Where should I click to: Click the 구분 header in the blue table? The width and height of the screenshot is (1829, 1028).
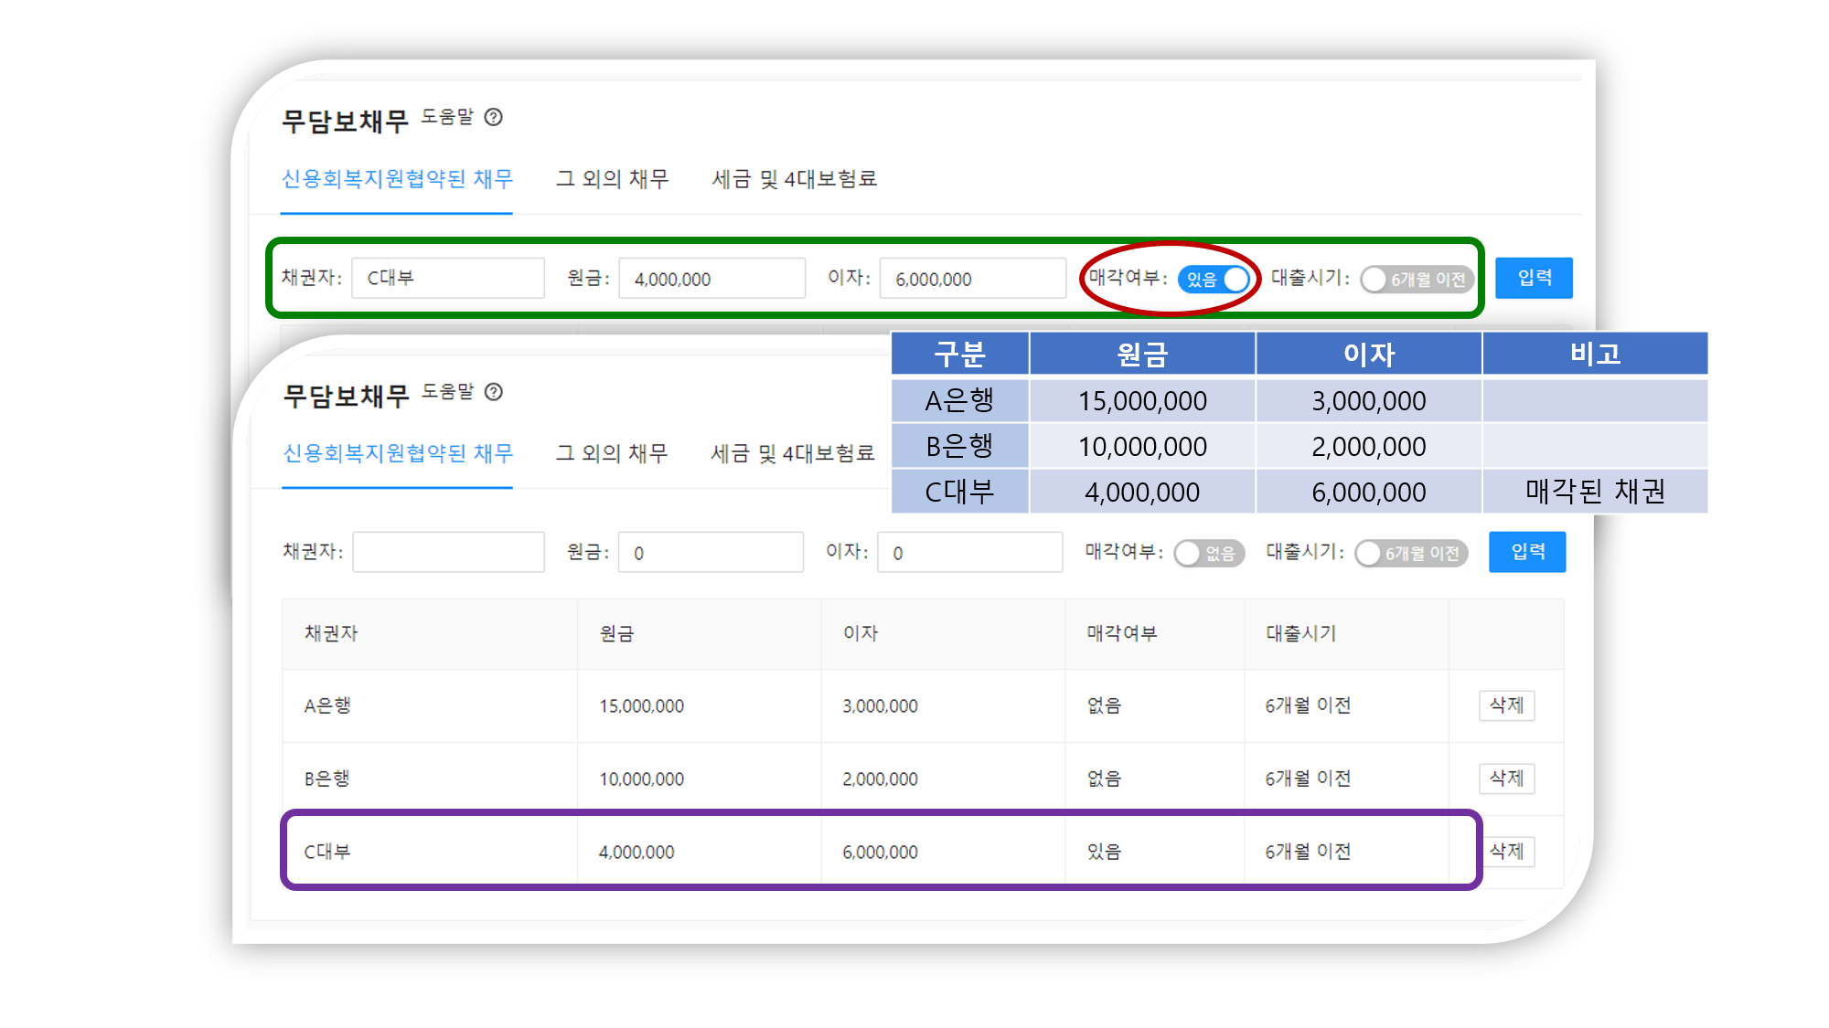[959, 354]
